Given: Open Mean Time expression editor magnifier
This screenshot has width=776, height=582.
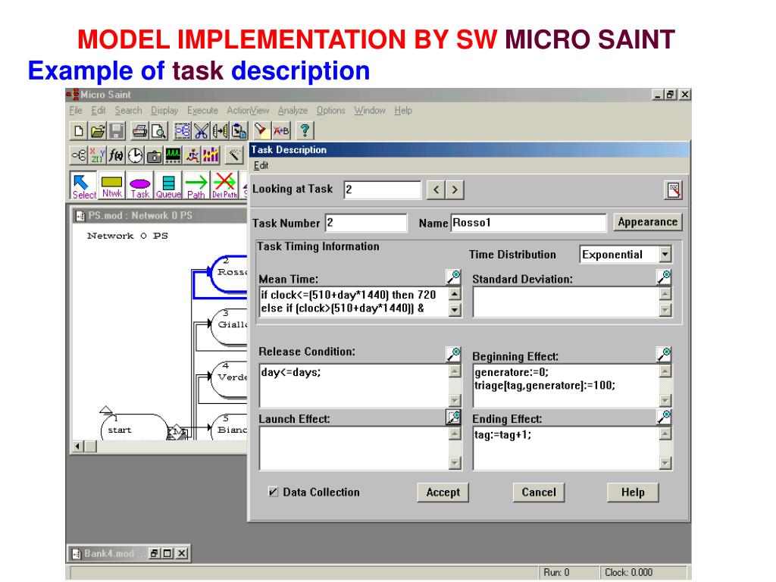Looking at the screenshot, I should tap(453, 277).
